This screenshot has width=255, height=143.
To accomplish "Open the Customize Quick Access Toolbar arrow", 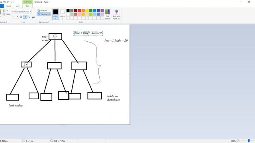I will [11, 2].
